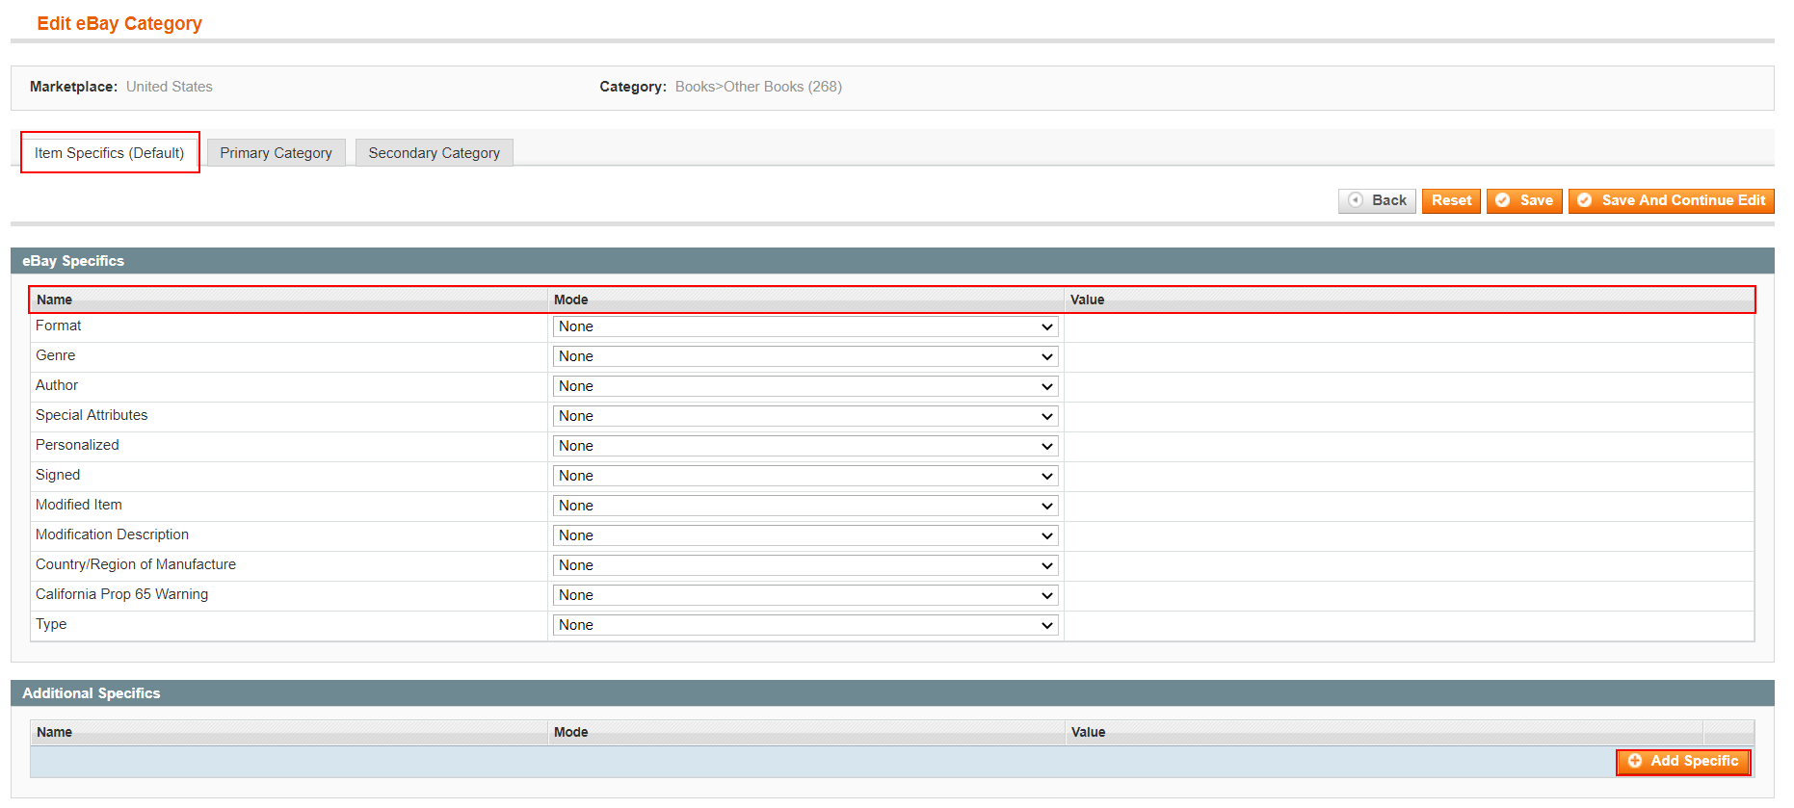Click the eBay Specifics Name column header
Viewport: 1794px width, 808px height.
tap(55, 300)
